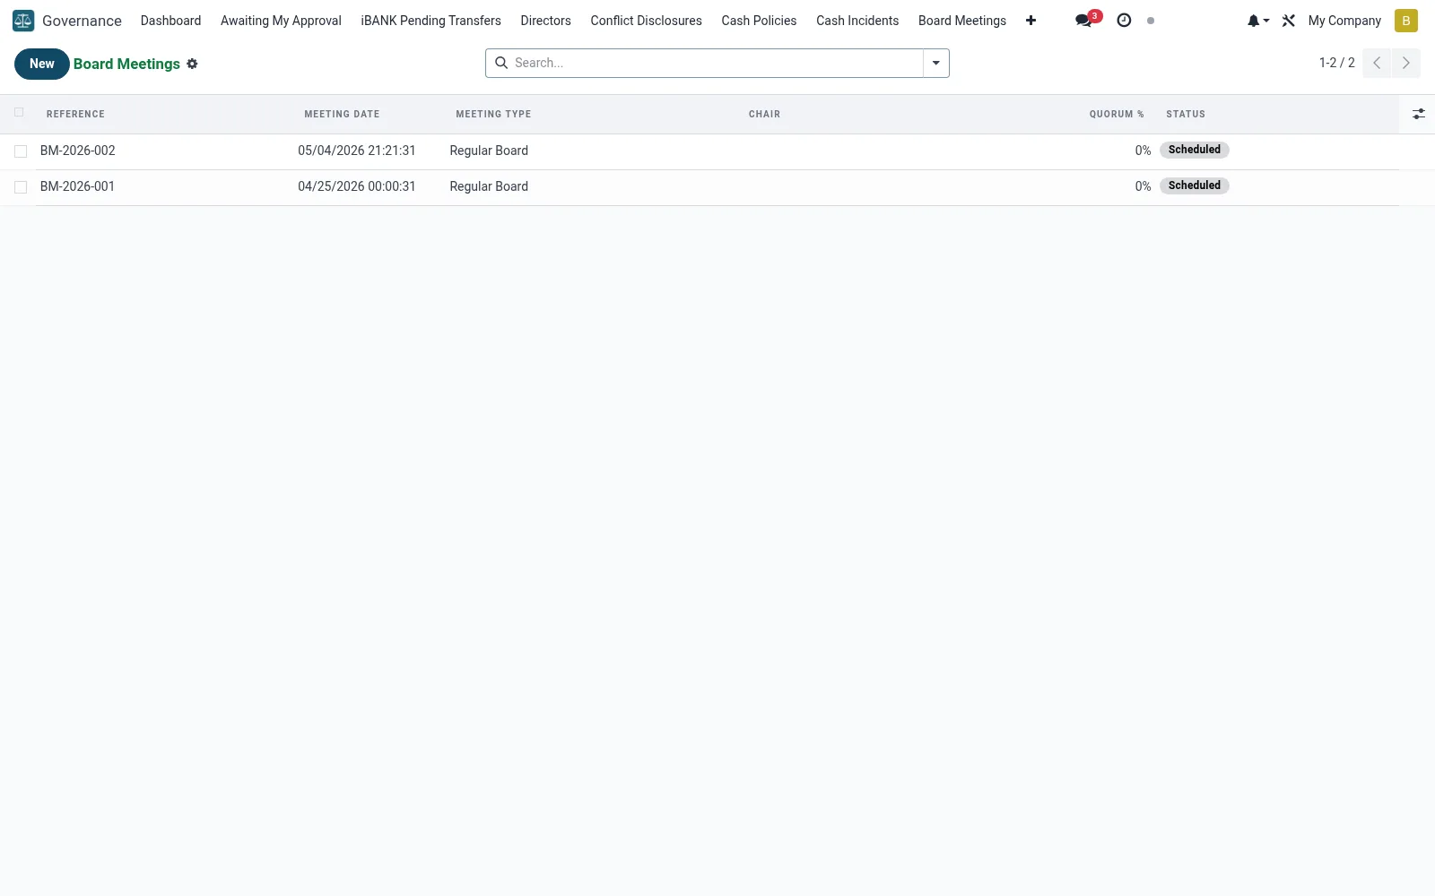
Task: Click the notification bell icon
Action: (1257, 21)
